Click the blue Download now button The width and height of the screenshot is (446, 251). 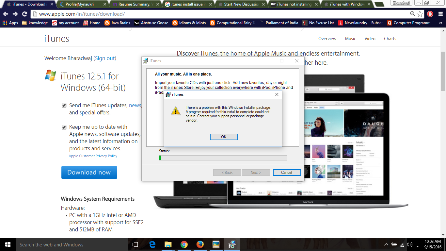click(89, 172)
